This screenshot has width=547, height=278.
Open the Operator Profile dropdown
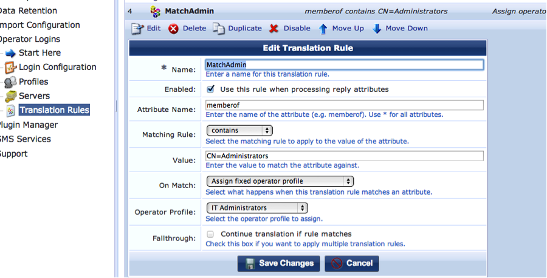pyautogui.click(x=256, y=208)
